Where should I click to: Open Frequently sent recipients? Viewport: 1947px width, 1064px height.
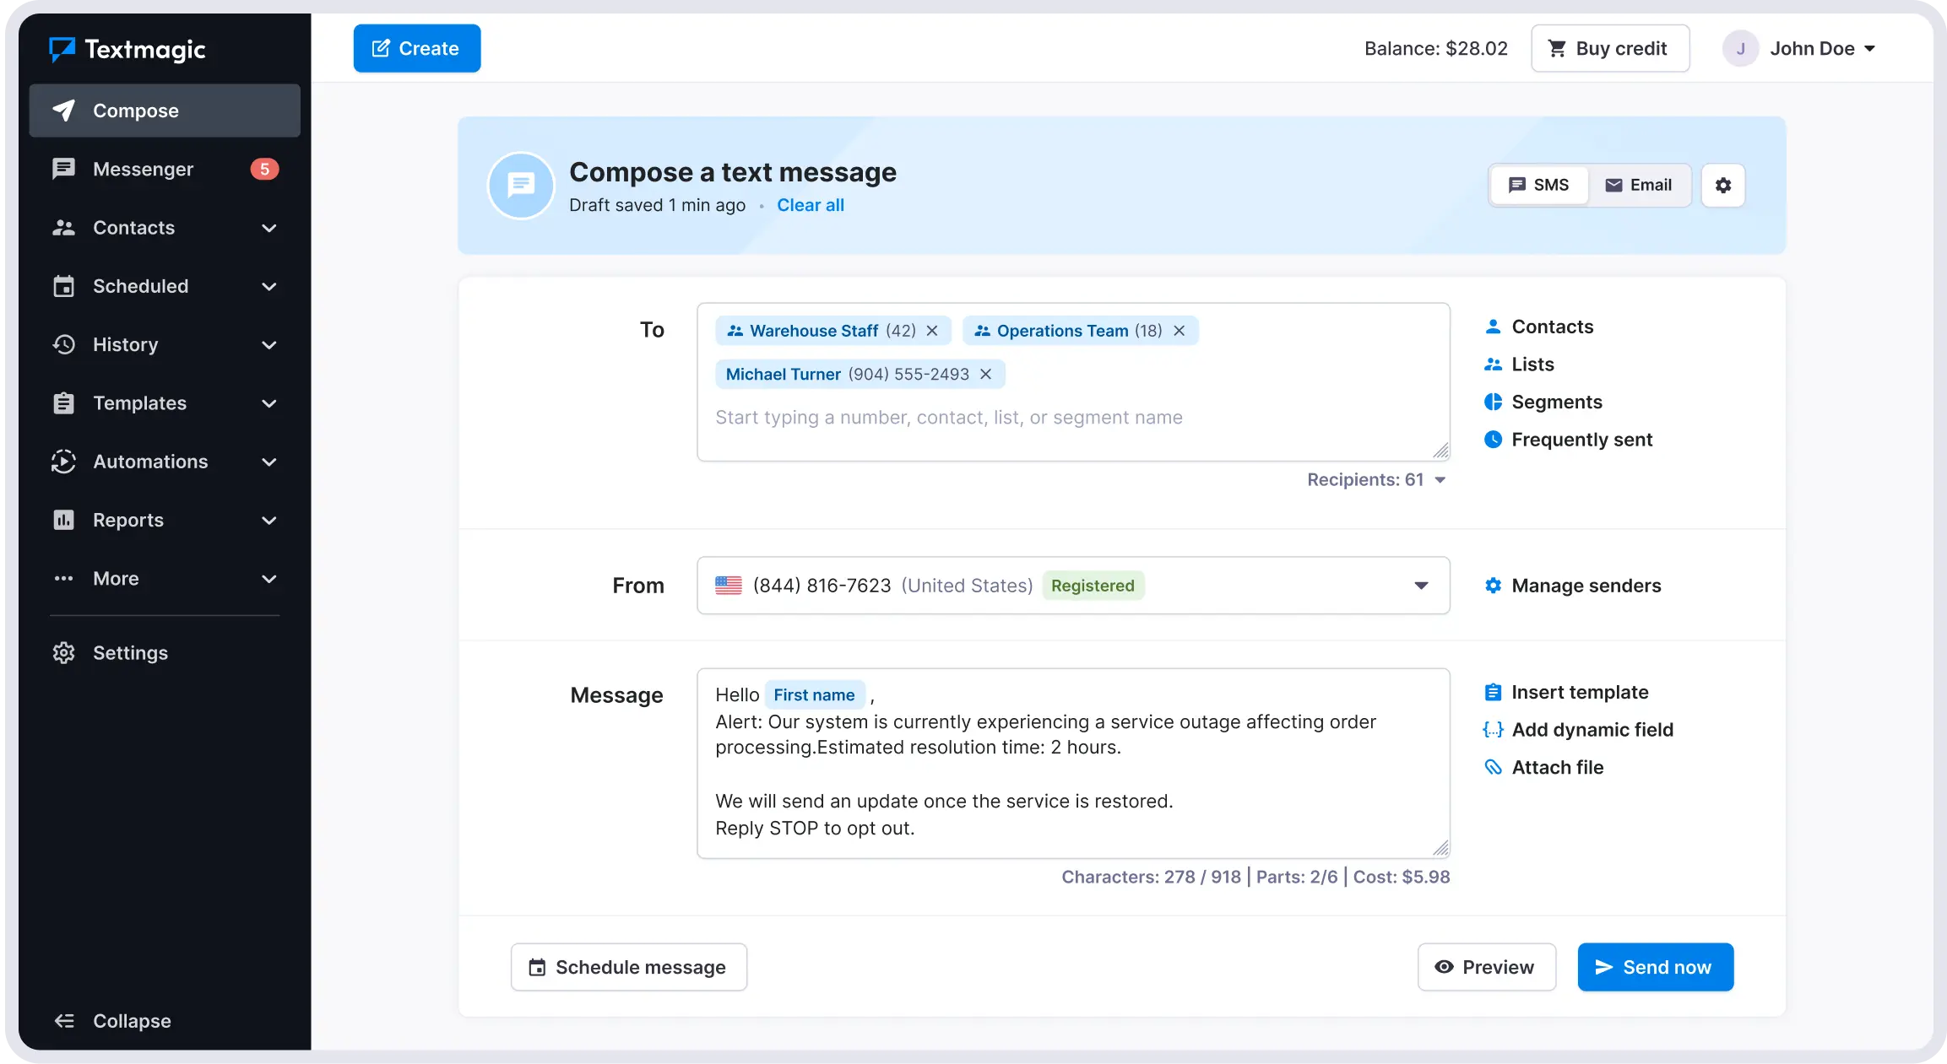point(1581,440)
